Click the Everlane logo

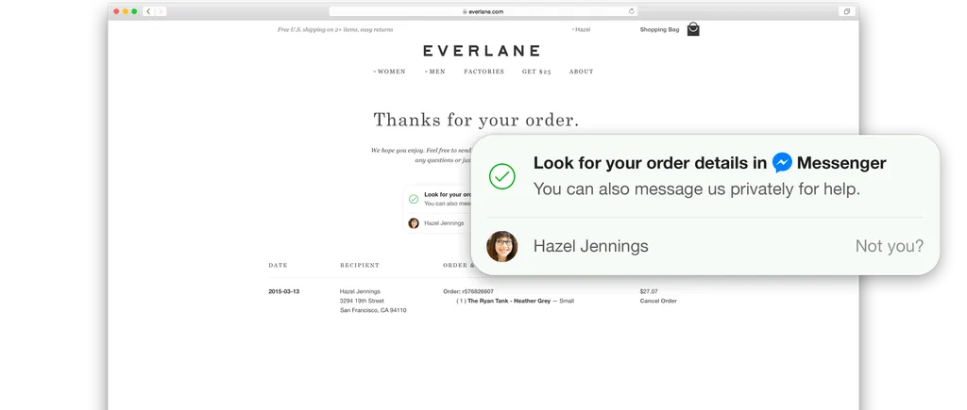click(482, 51)
